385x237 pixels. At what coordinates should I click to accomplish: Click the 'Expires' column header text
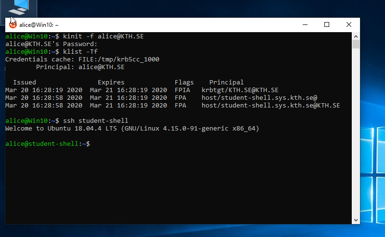click(111, 83)
